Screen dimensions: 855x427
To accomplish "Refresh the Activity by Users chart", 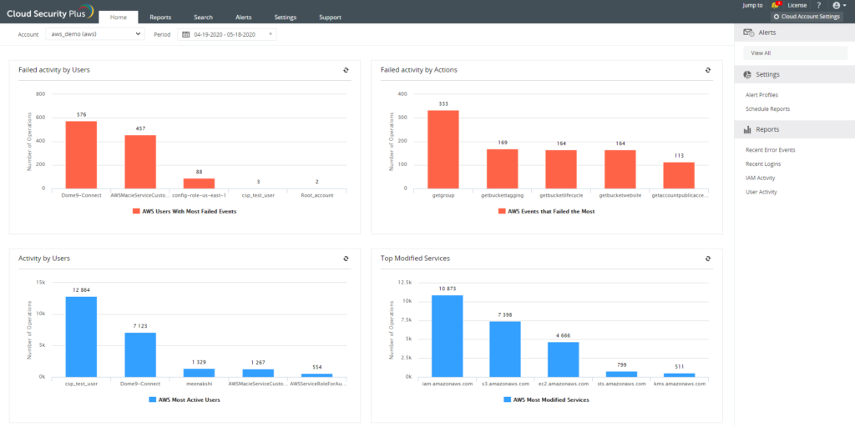I will point(346,259).
